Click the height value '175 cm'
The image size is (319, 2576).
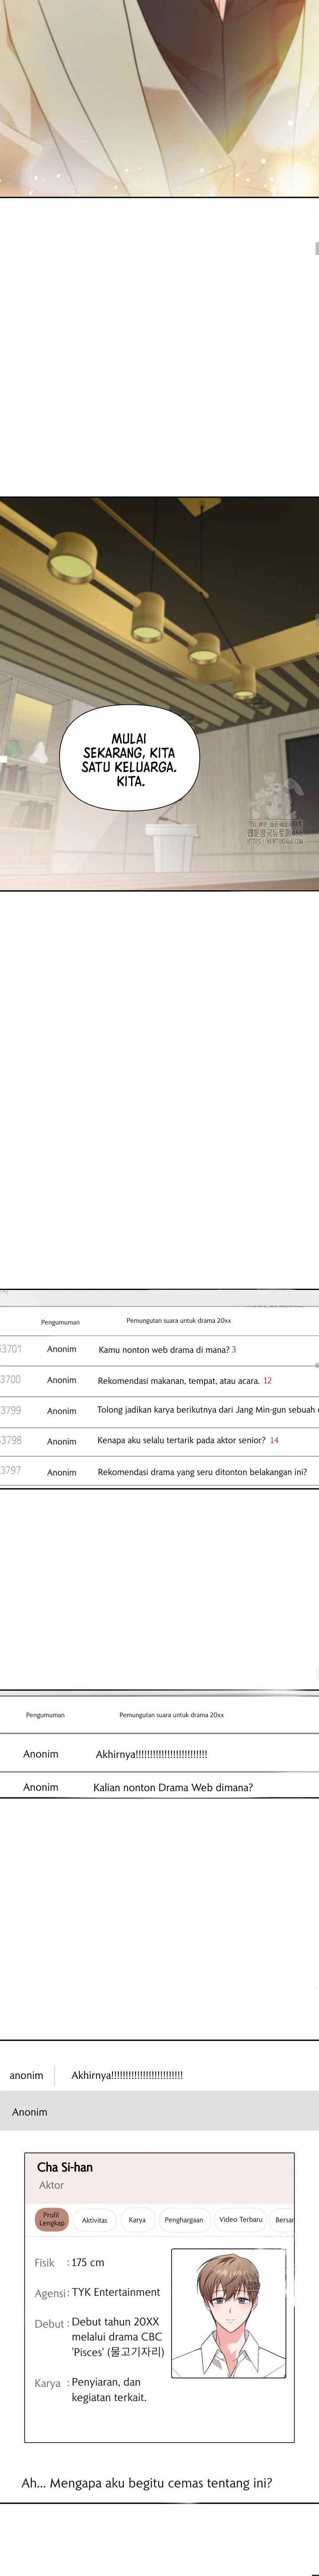[88, 2262]
